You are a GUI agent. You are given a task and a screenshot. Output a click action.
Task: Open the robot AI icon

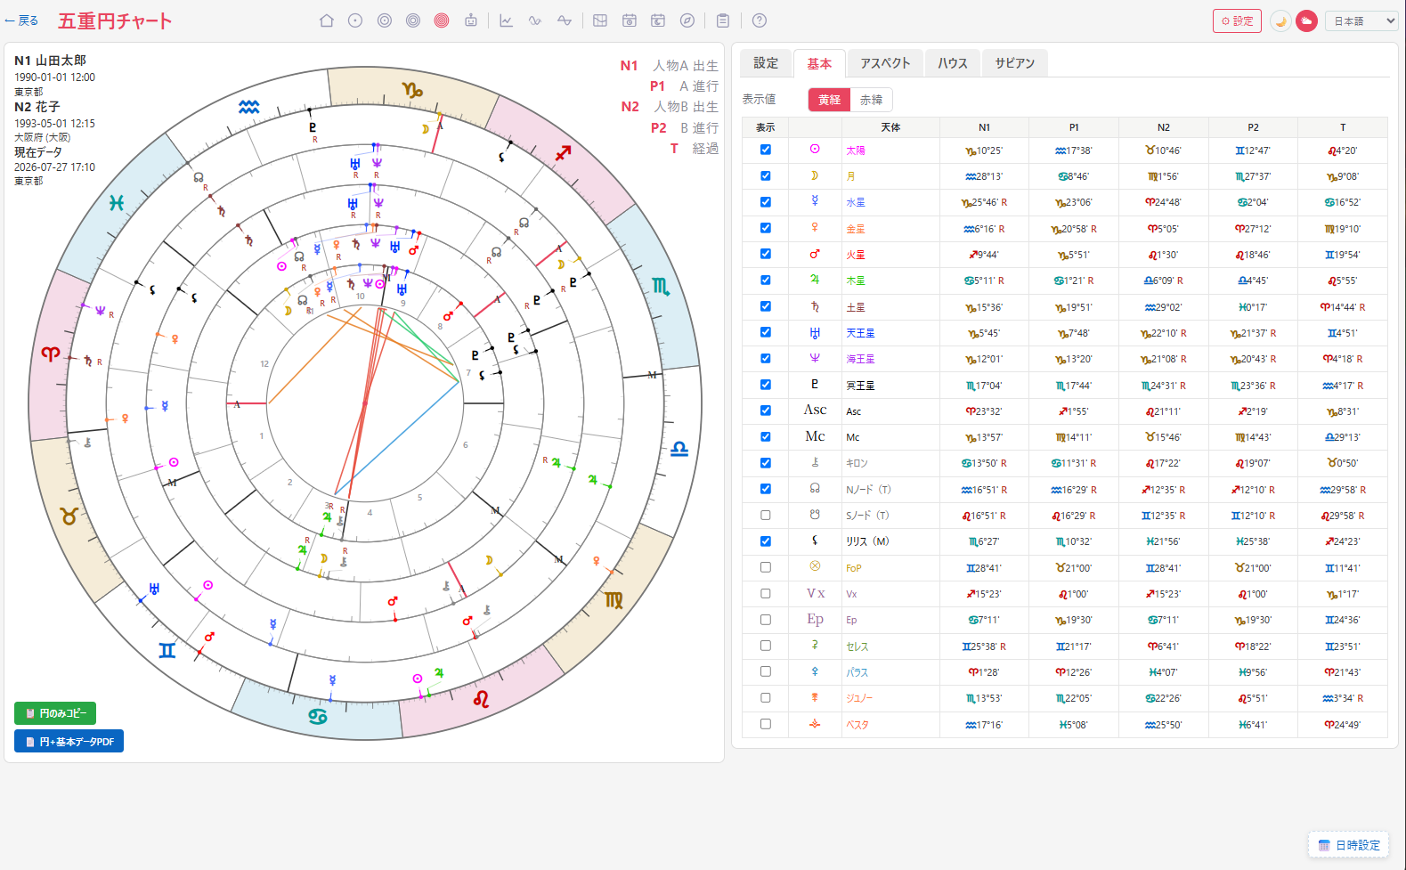point(470,20)
